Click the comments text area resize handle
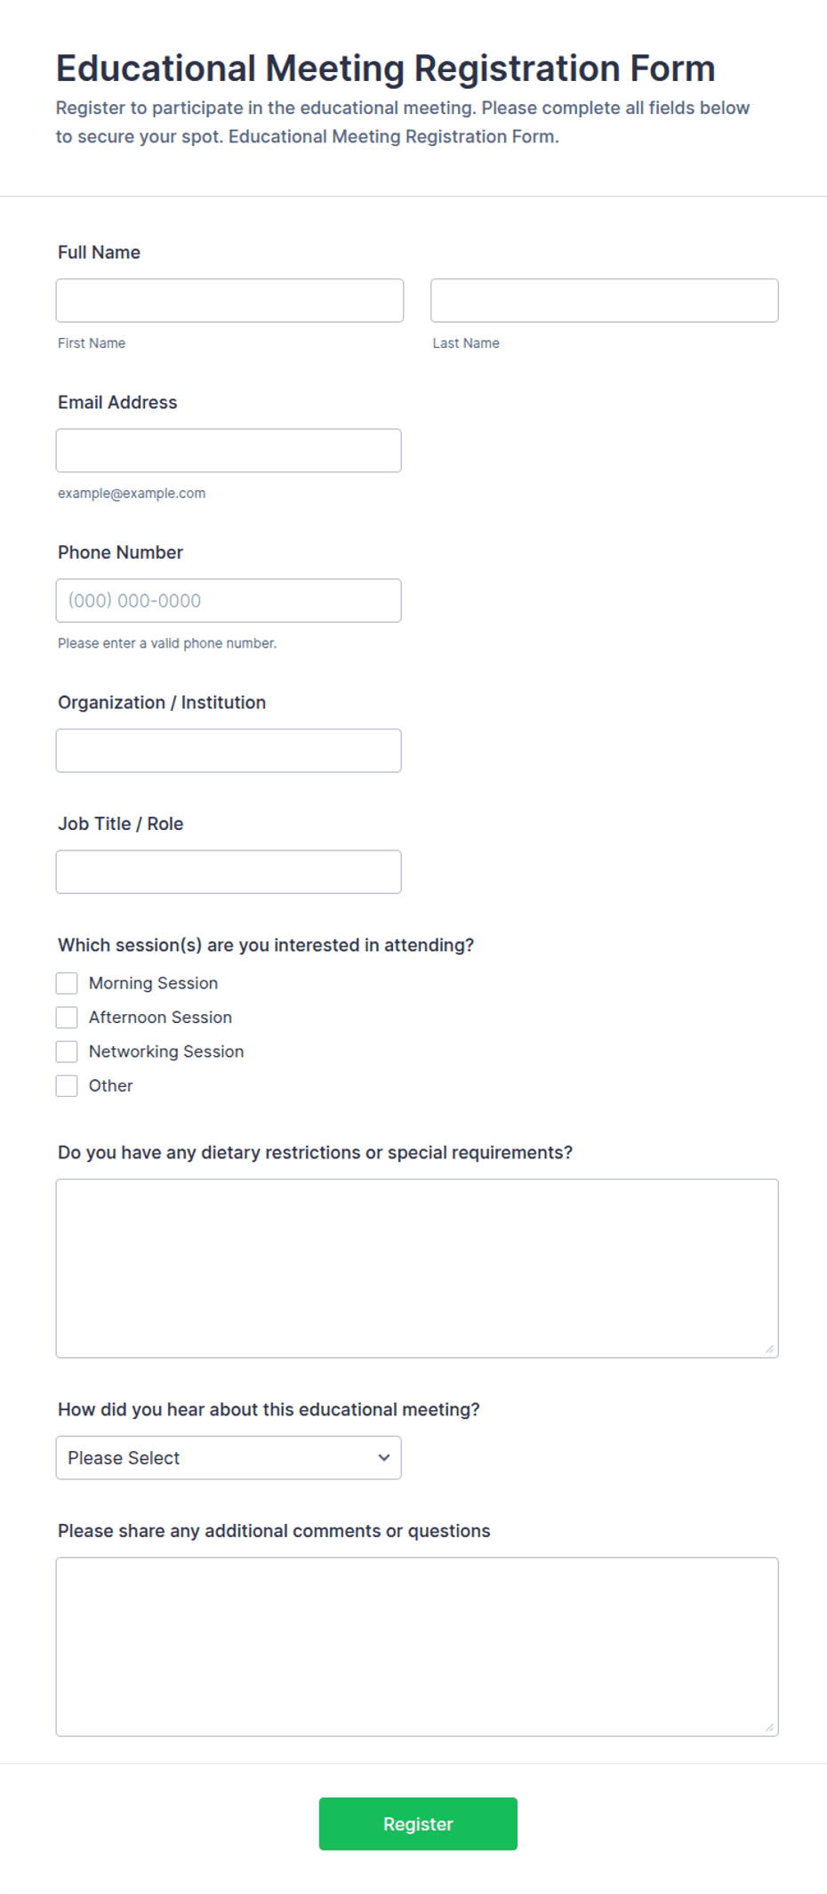This screenshot has height=1894, width=827. pos(770,1728)
